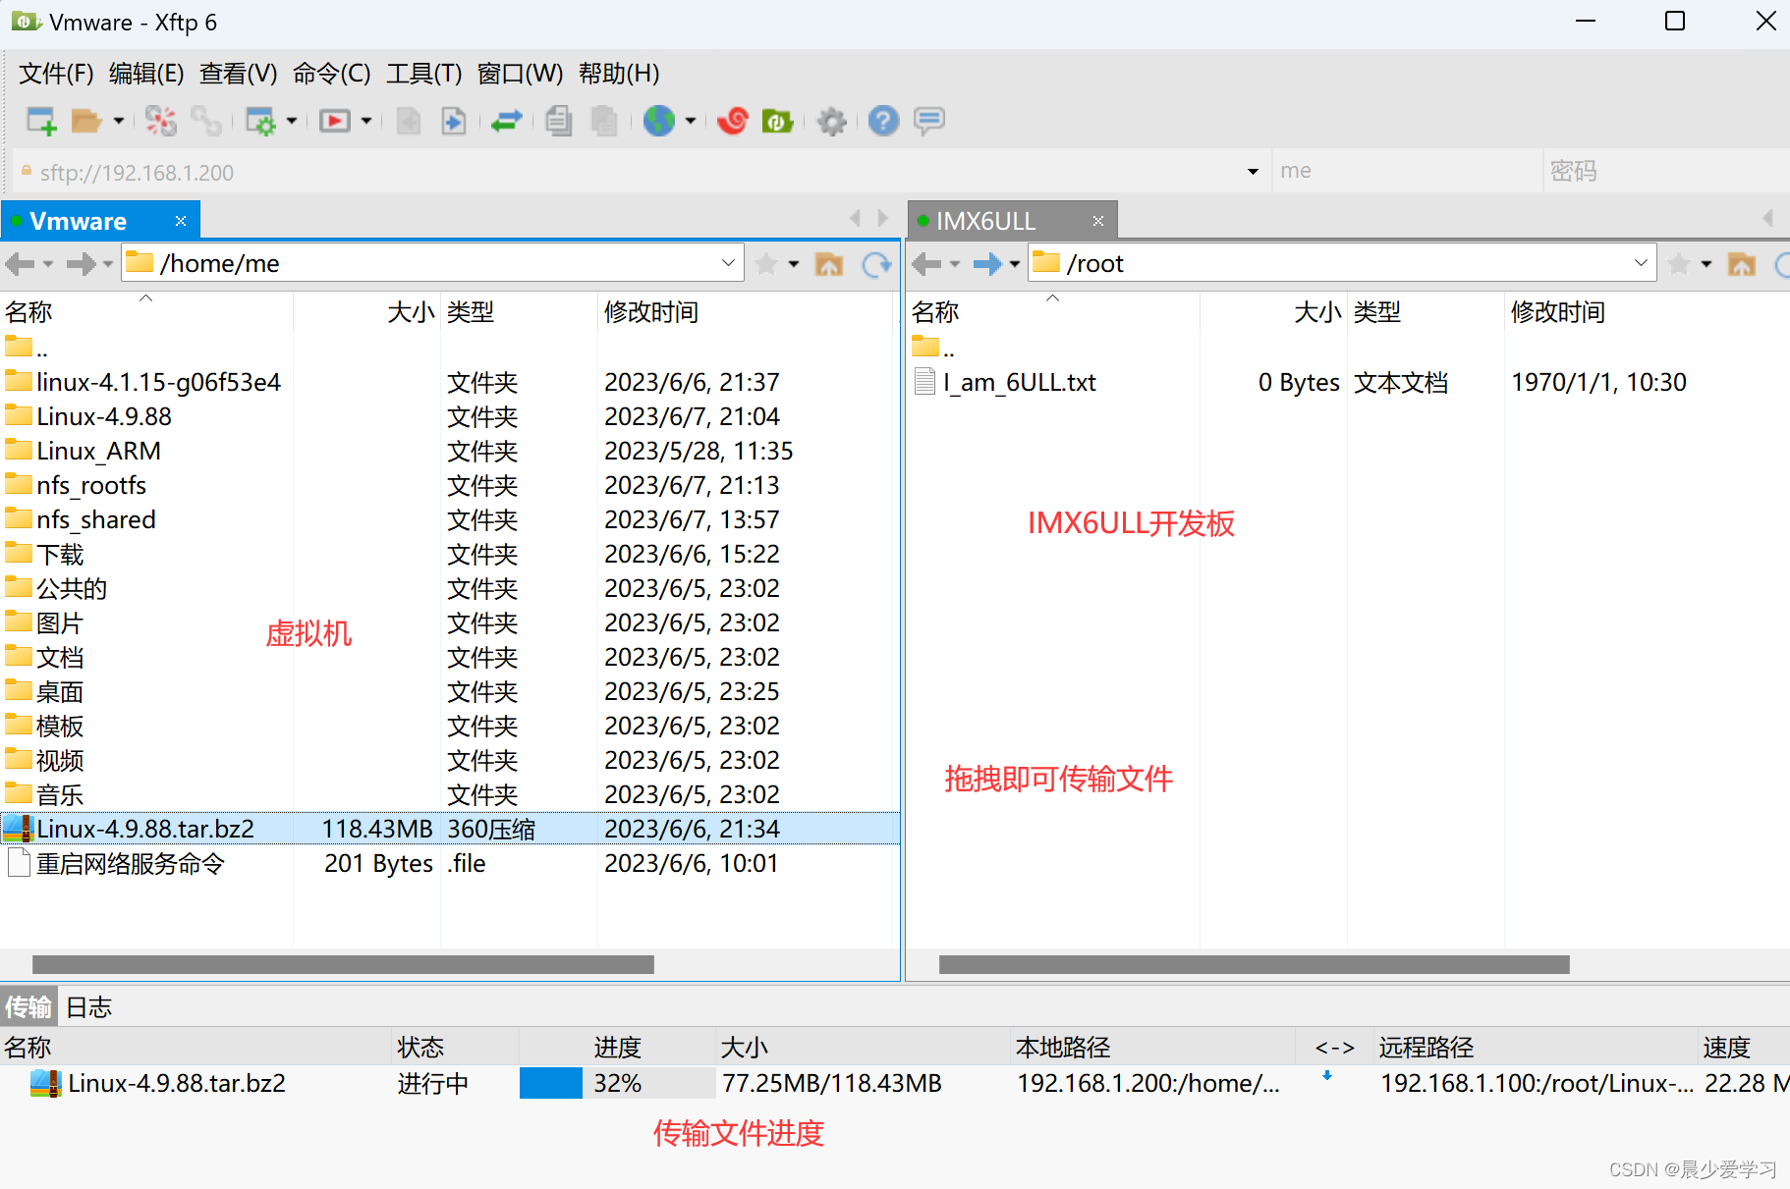Close the IMX6ULL session tab
The height and width of the screenshot is (1189, 1790).
(x=1098, y=221)
